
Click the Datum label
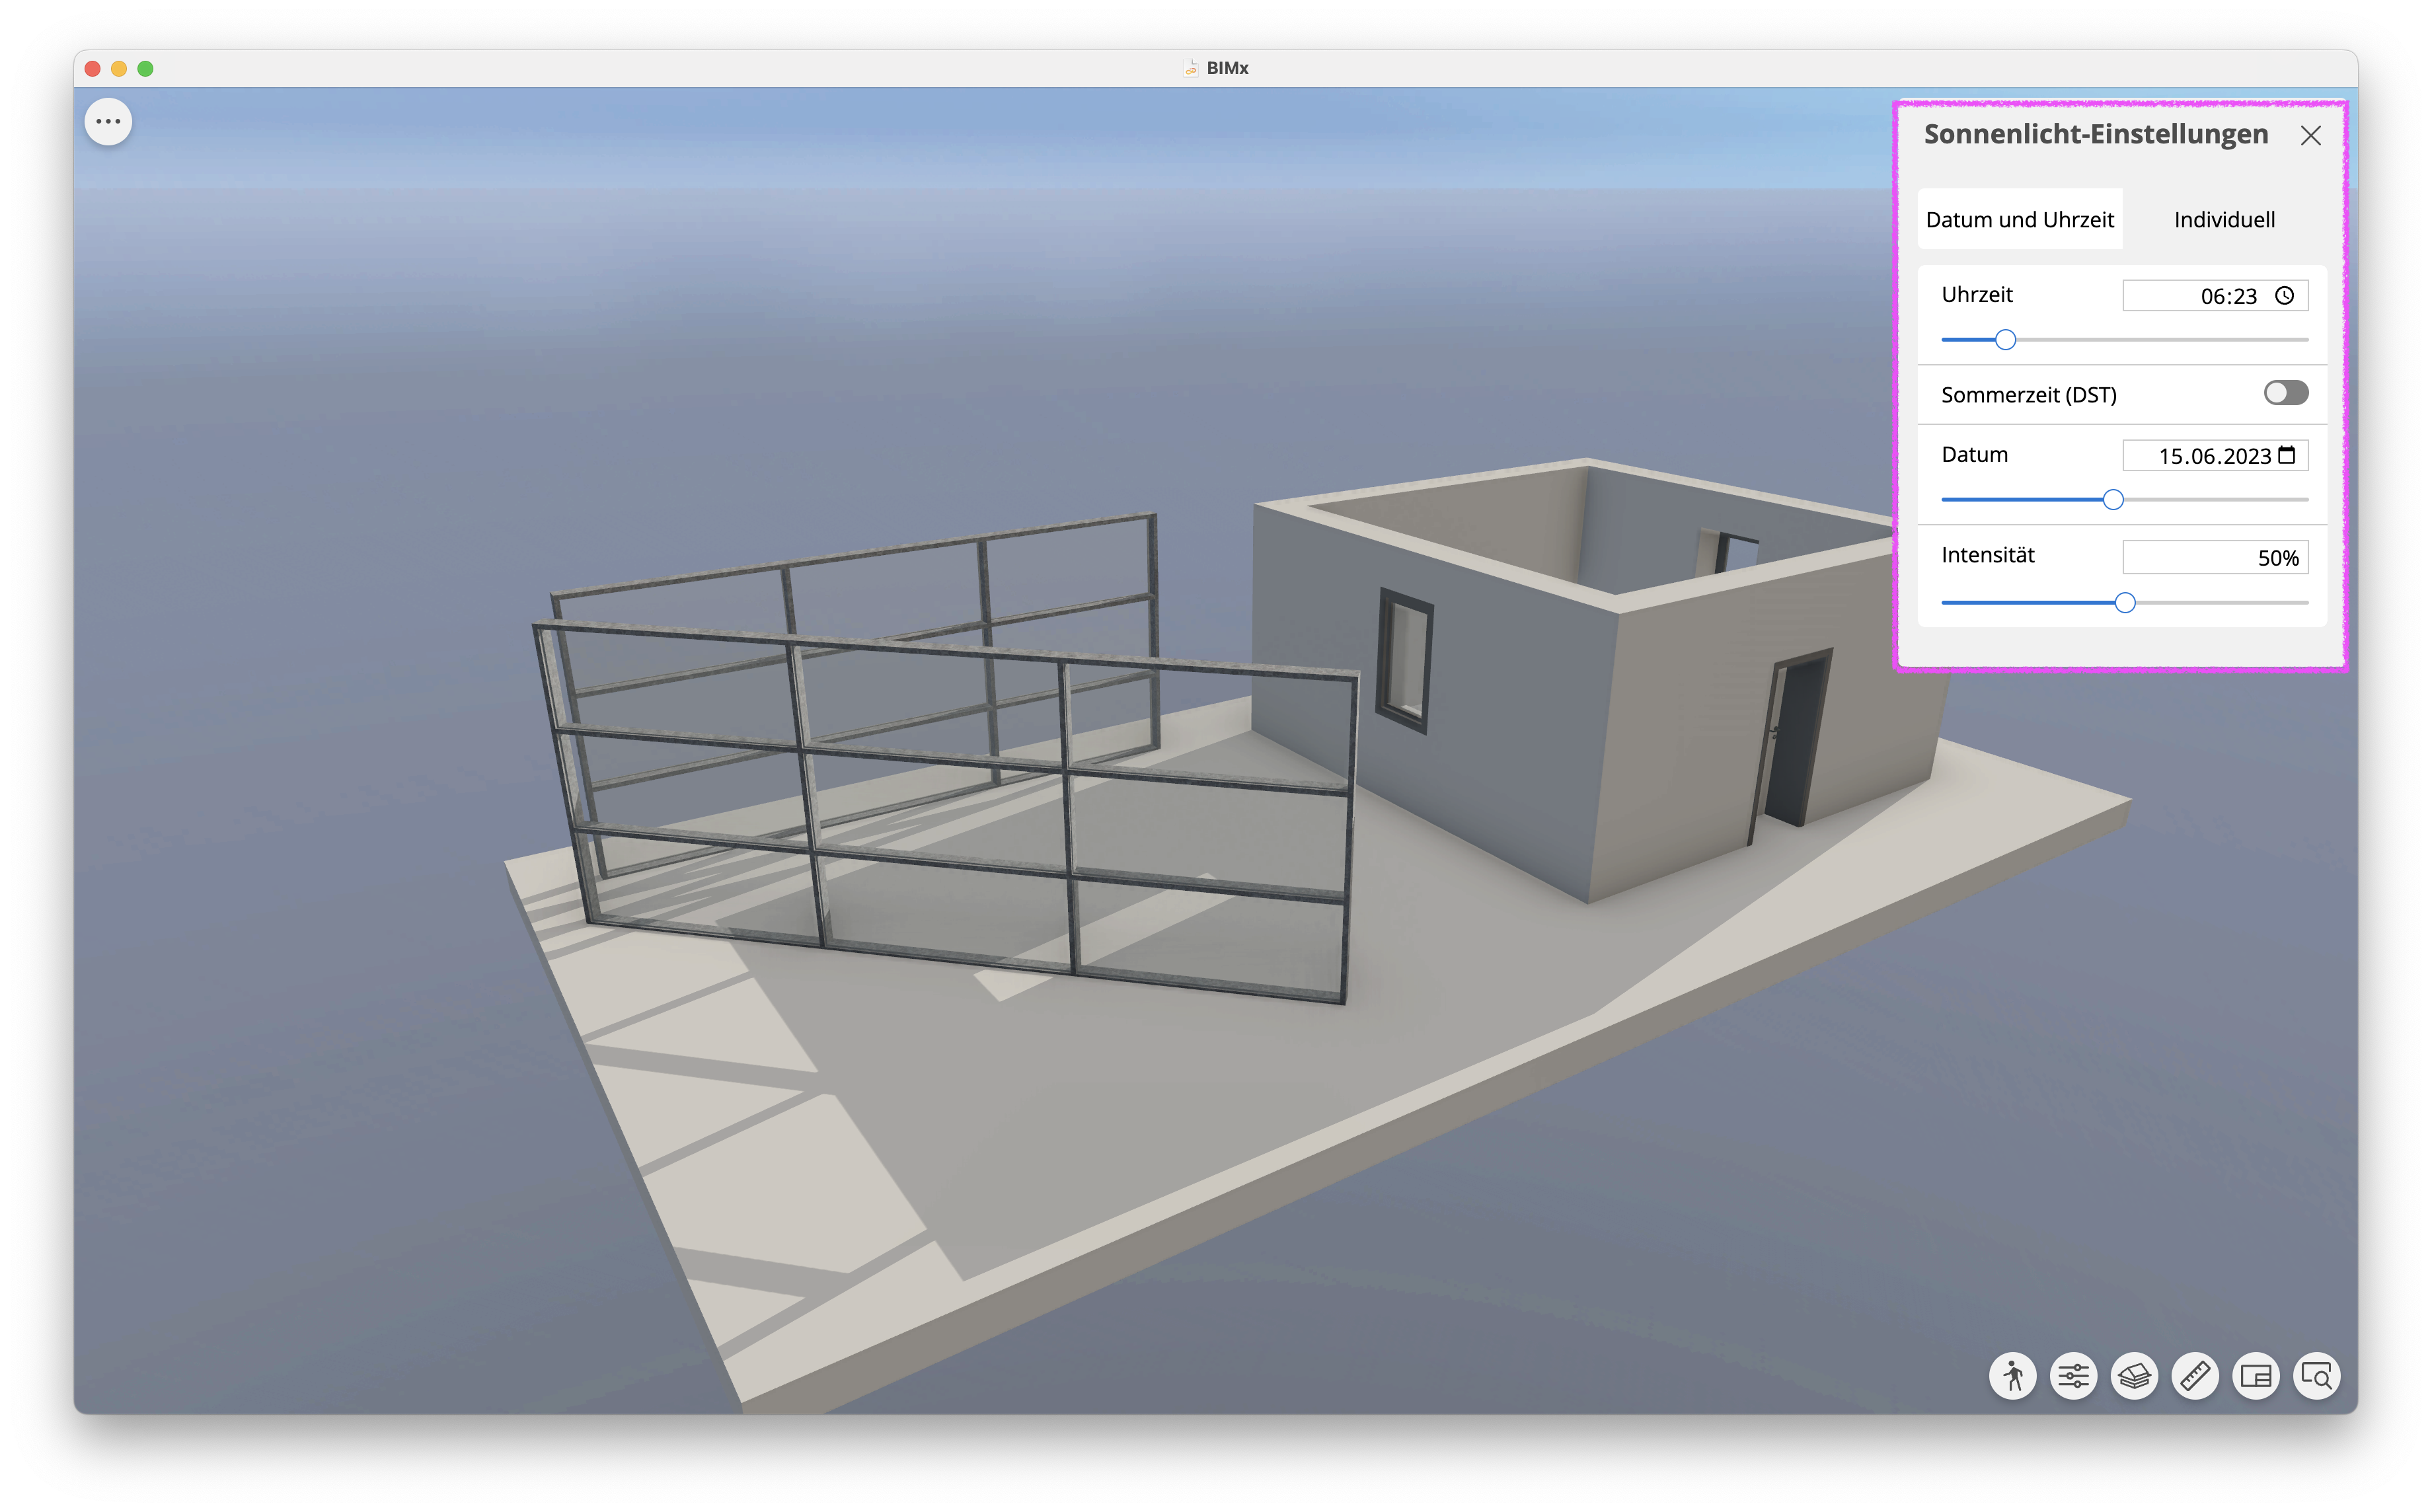(1974, 455)
